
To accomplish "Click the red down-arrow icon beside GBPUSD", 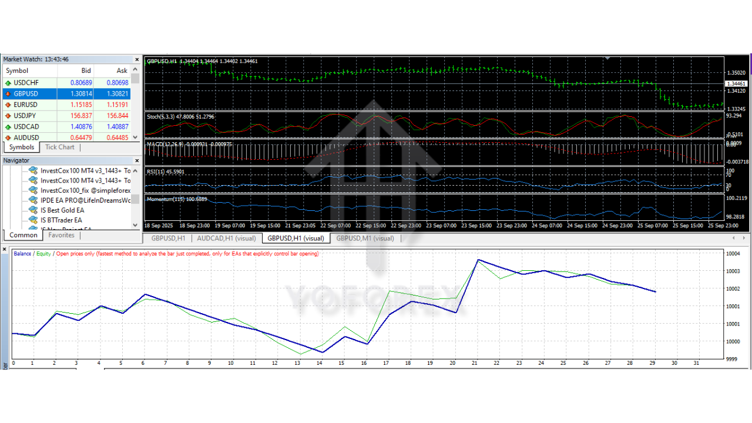I will click(x=7, y=93).
